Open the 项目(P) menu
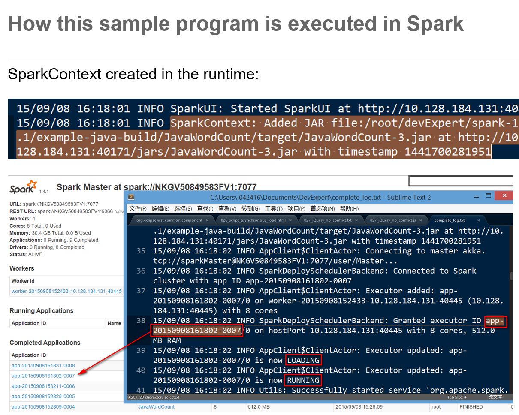Image resolution: width=519 pixels, height=415 pixels. click(x=296, y=208)
